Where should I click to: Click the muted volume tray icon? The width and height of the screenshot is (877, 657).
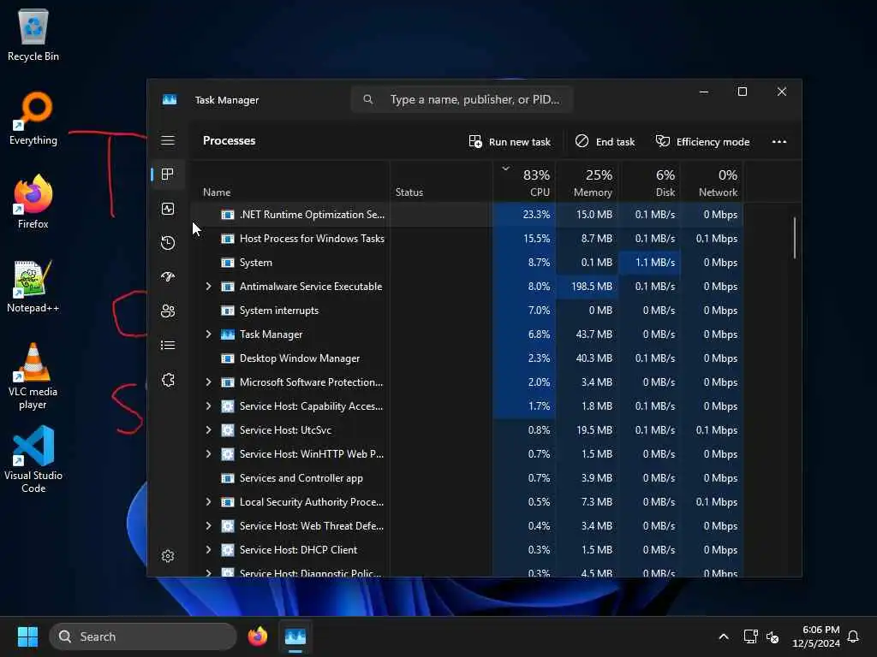pyautogui.click(x=773, y=636)
